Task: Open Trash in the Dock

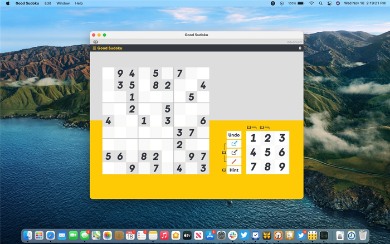Action: pyautogui.click(x=363, y=235)
